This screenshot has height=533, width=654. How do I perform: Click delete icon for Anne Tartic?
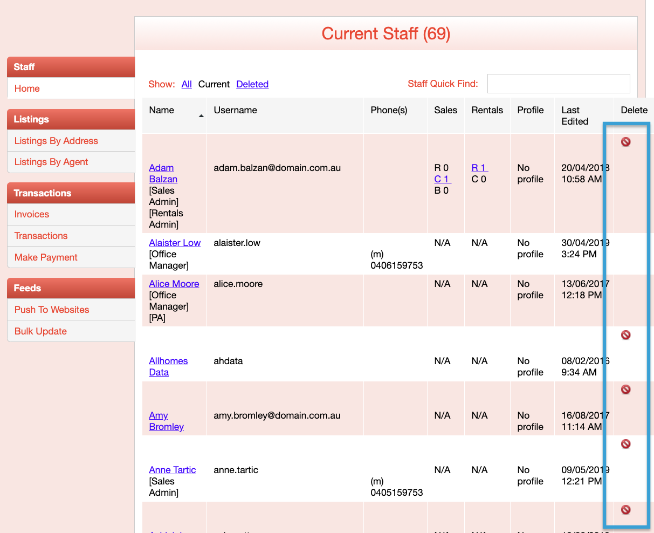625,444
